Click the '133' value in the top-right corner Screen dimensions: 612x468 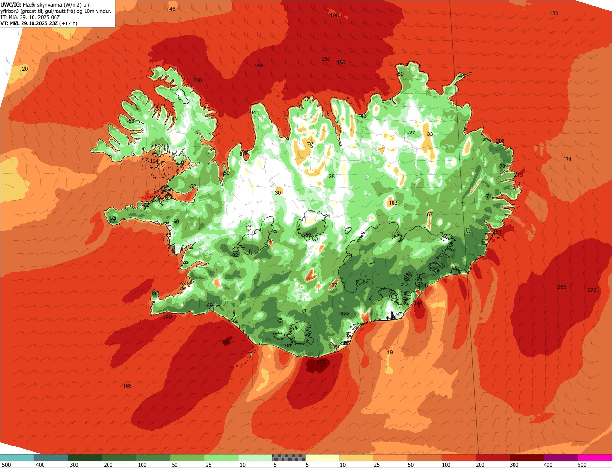(554, 13)
